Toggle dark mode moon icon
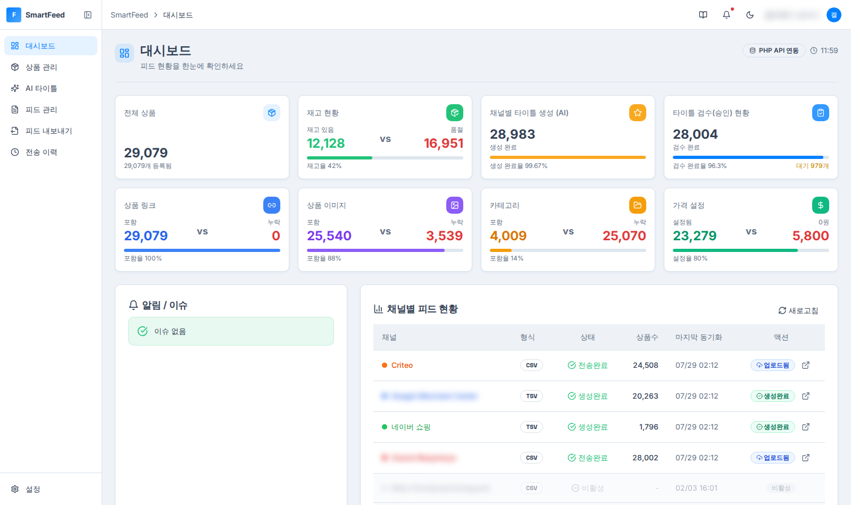The width and height of the screenshot is (851, 505). [x=750, y=15]
